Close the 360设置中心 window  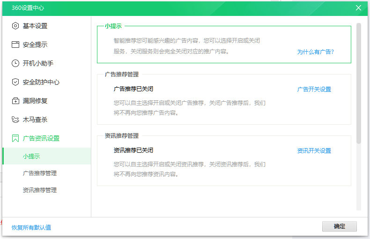[358, 8]
